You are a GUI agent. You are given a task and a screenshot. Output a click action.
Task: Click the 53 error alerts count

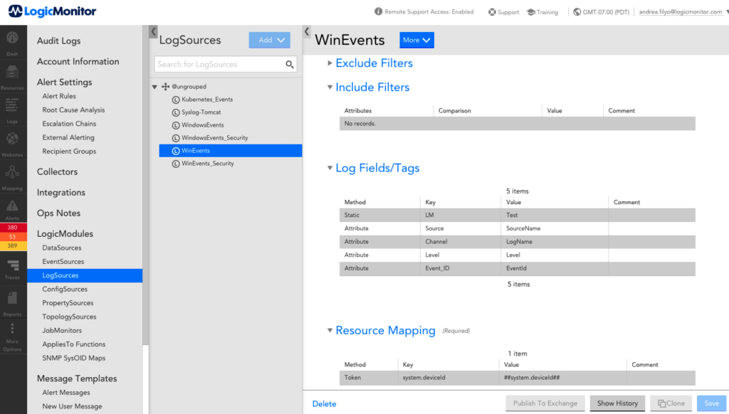click(x=13, y=237)
